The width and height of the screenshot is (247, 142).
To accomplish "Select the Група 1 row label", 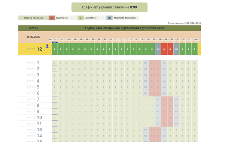I will [x=33, y=63].
